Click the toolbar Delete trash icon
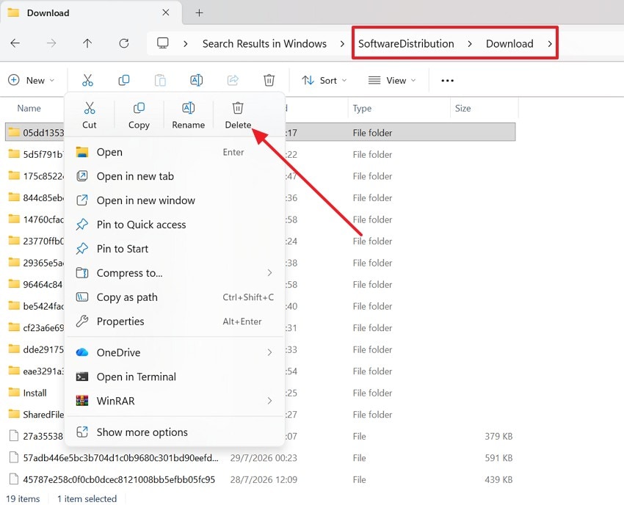This screenshot has height=505, width=624. (x=269, y=81)
